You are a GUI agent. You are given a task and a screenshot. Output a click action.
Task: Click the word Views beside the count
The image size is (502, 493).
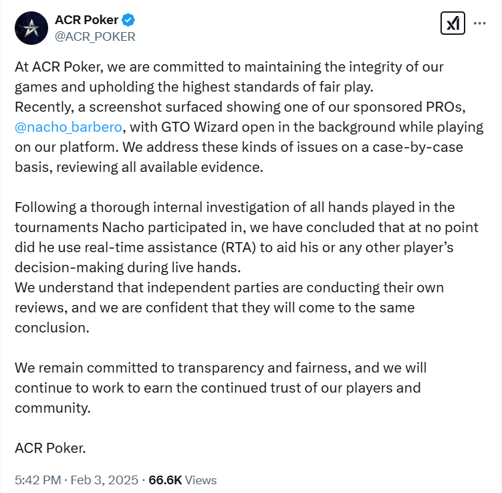[201, 480]
